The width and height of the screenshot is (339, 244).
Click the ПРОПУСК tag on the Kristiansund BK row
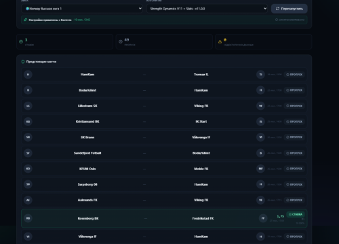click(294, 121)
